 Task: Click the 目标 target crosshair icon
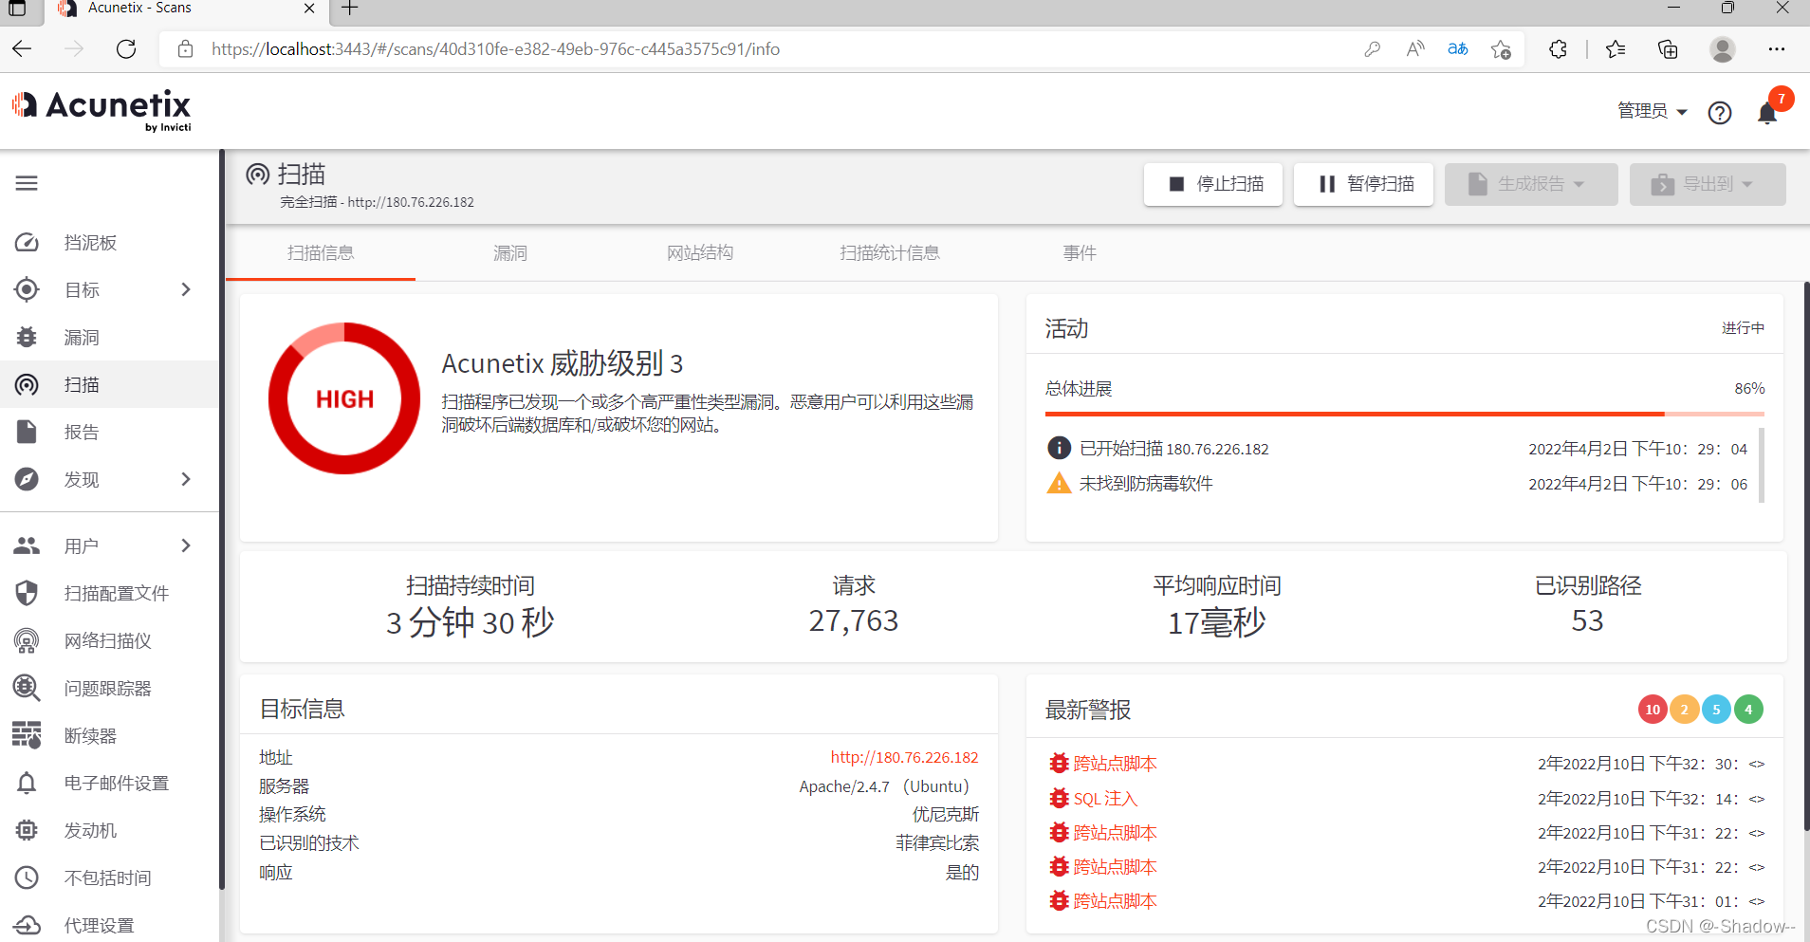[x=27, y=289]
